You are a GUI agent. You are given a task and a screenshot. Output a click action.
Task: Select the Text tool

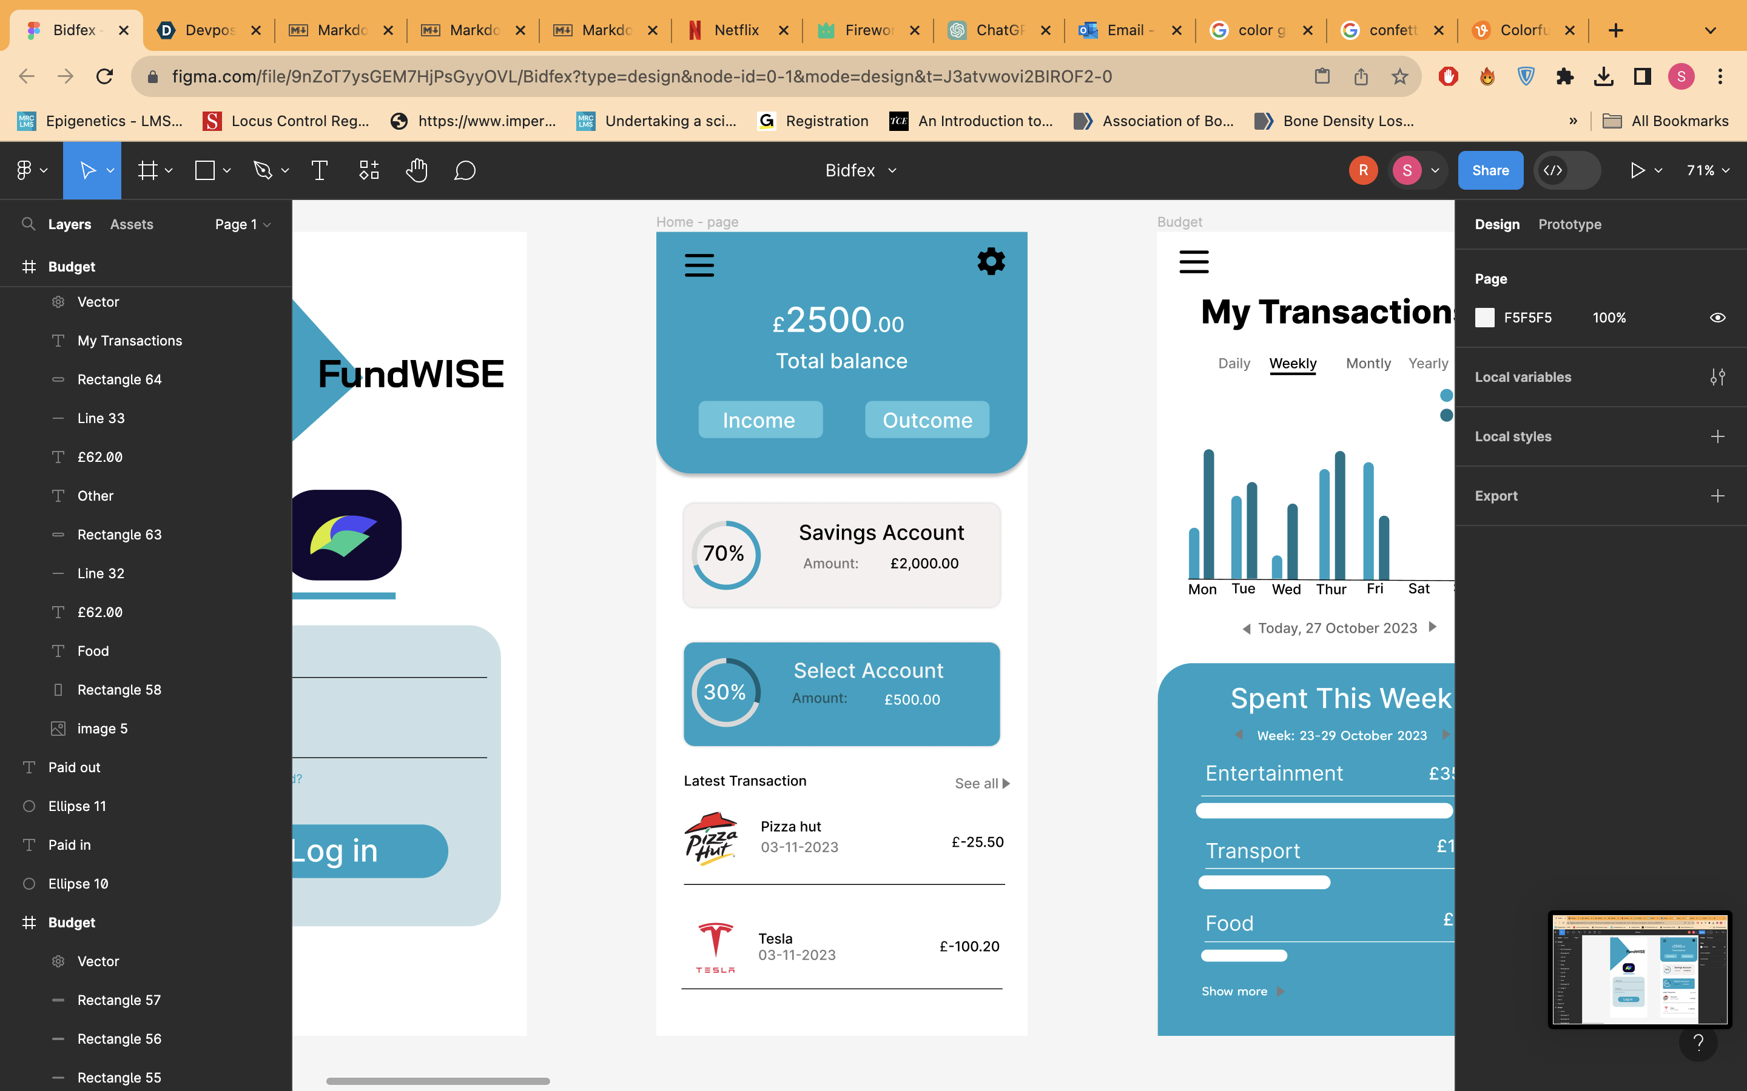point(319,170)
